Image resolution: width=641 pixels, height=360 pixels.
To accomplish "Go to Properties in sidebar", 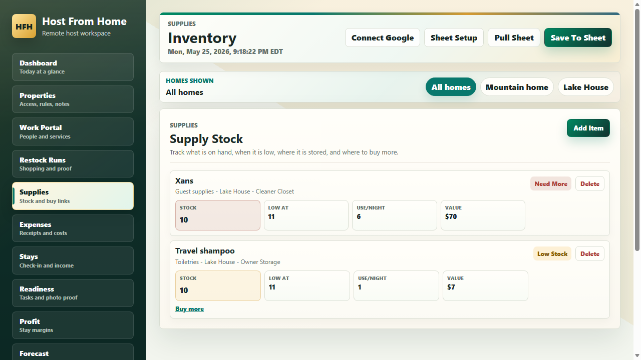I will (73, 99).
